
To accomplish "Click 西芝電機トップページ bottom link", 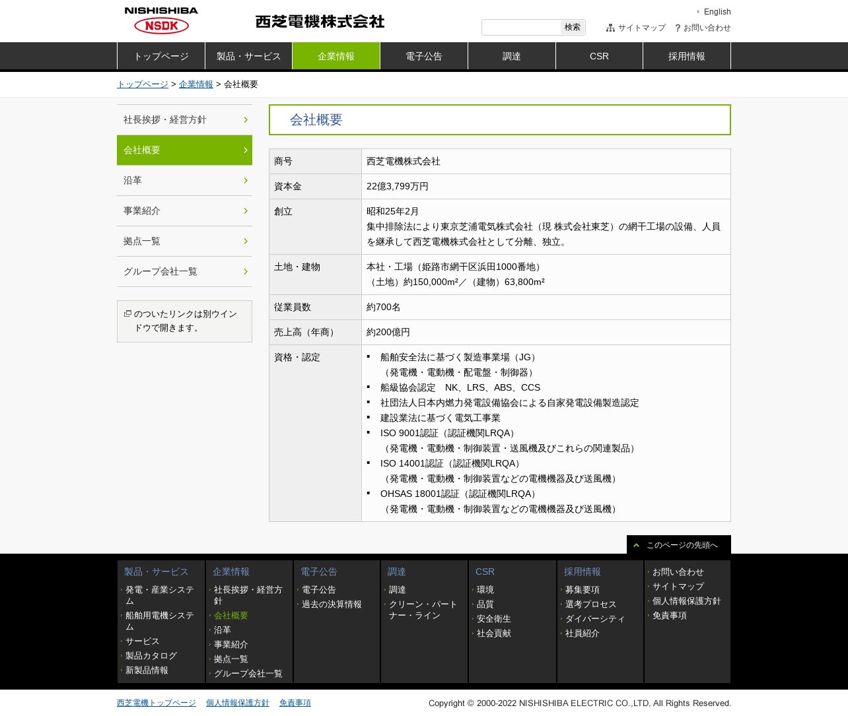I will pyautogui.click(x=157, y=703).
